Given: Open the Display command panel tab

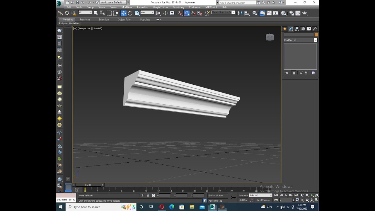Looking at the screenshot, I should (x=309, y=29).
